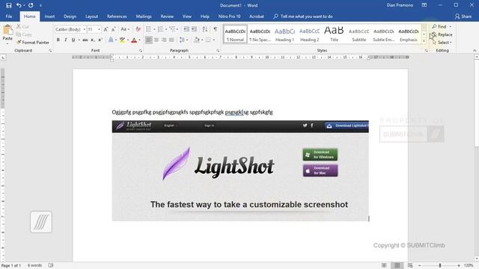Switch to the Insert tab
Viewport: 479px width, 269px height.
click(x=49, y=16)
